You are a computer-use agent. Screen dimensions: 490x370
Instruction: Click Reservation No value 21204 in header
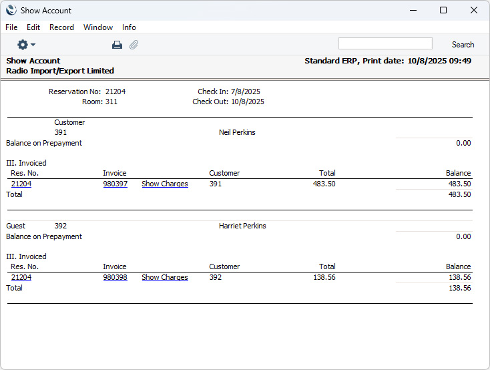point(115,91)
